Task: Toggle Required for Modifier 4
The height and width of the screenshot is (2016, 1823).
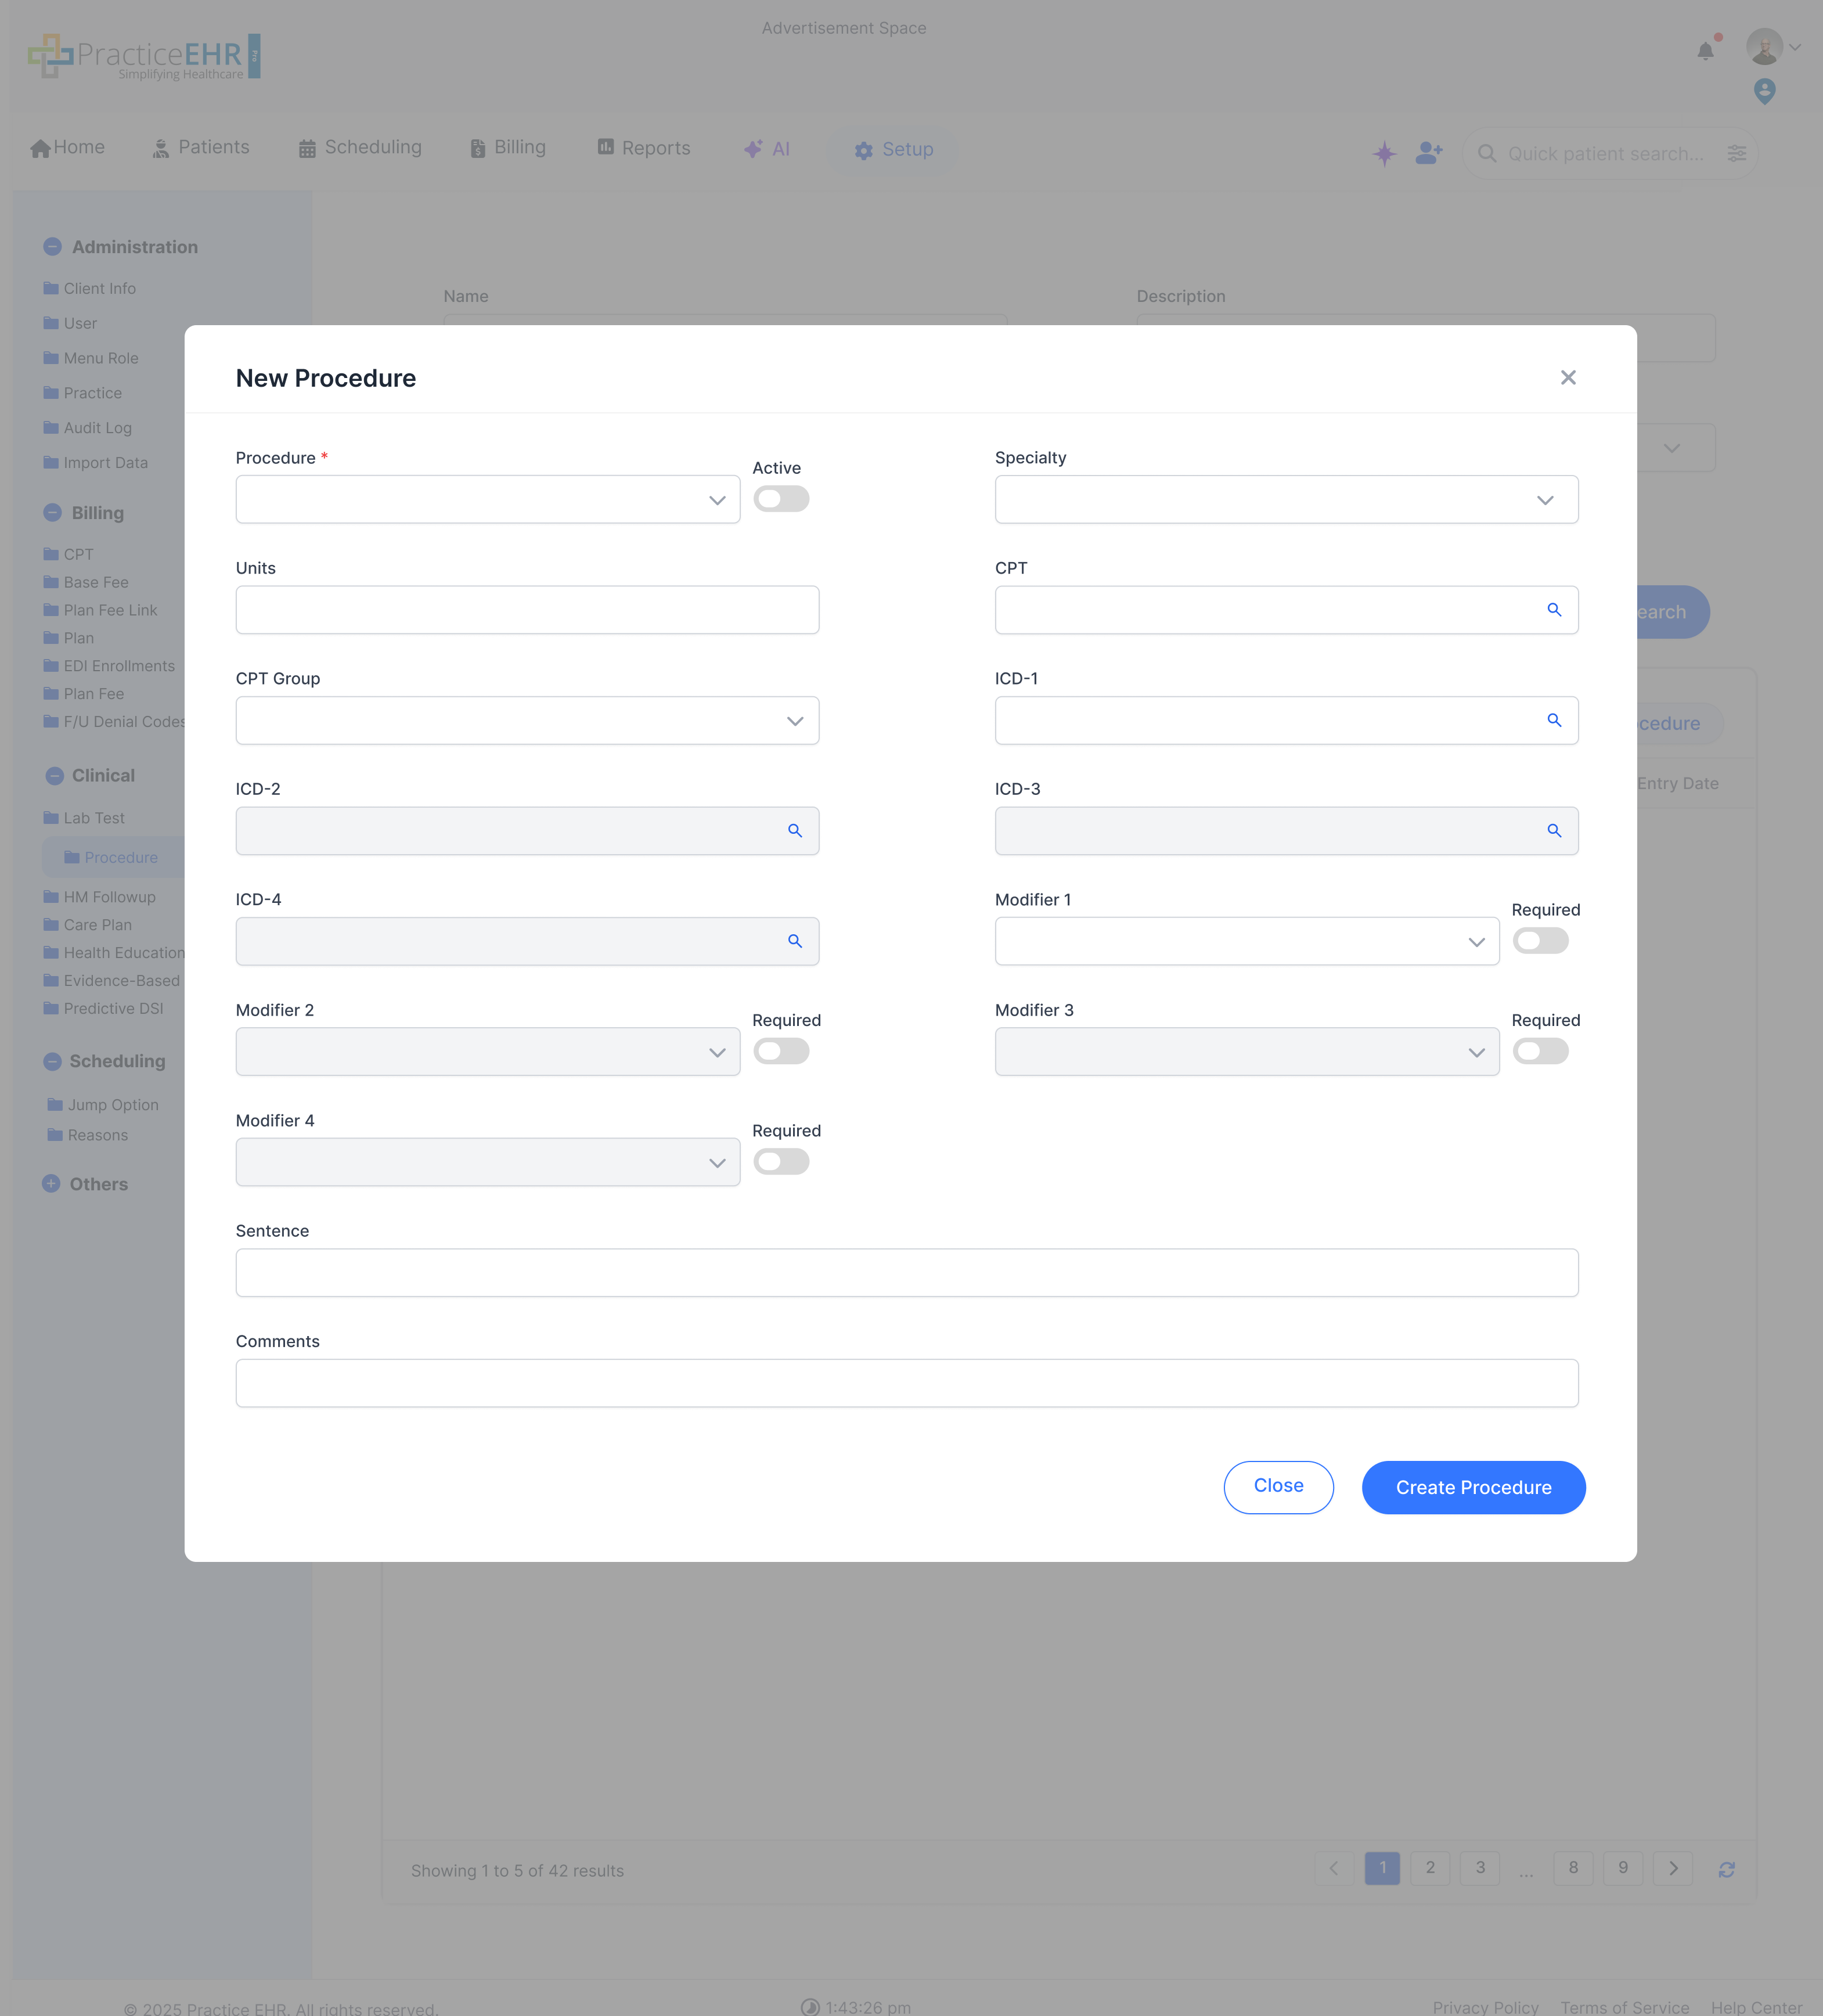Action: click(781, 1161)
